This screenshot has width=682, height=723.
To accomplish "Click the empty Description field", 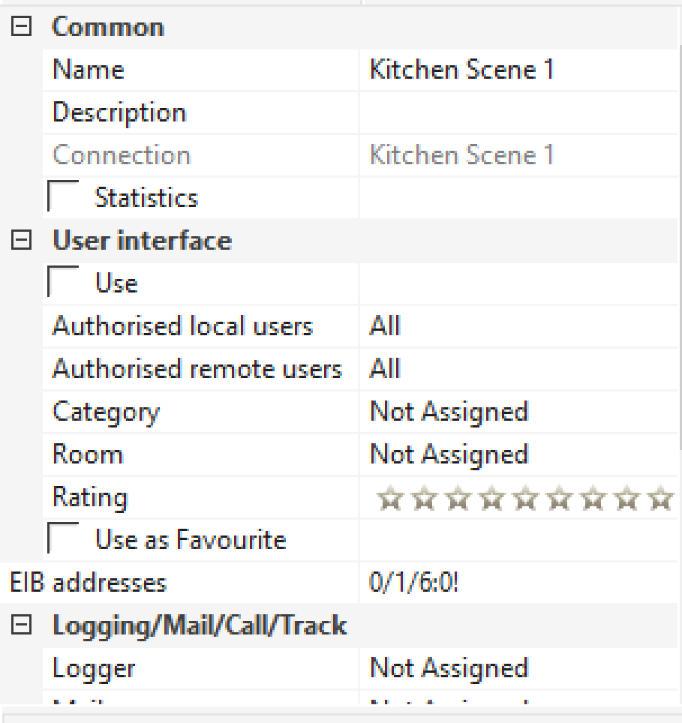I will (x=518, y=113).
